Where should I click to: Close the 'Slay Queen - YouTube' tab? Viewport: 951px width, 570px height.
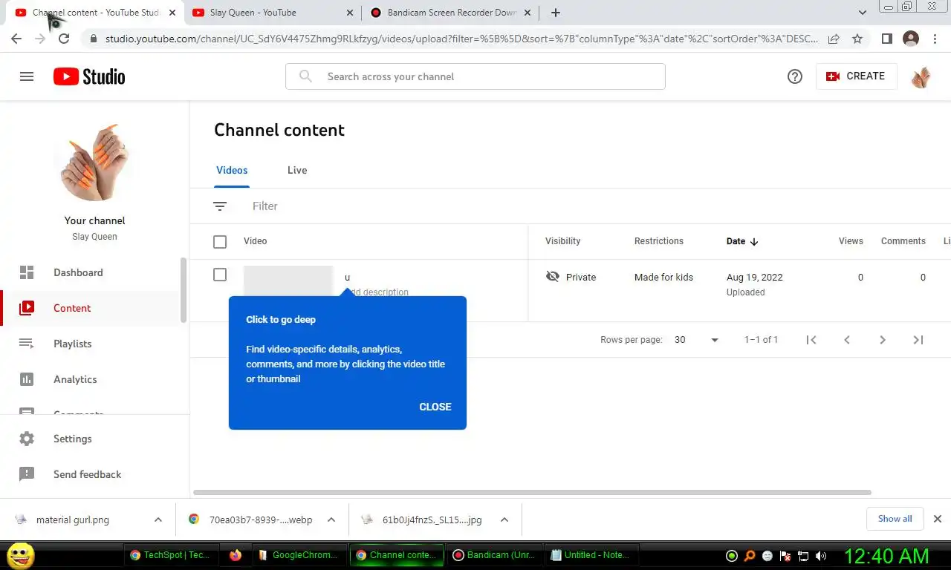(349, 13)
